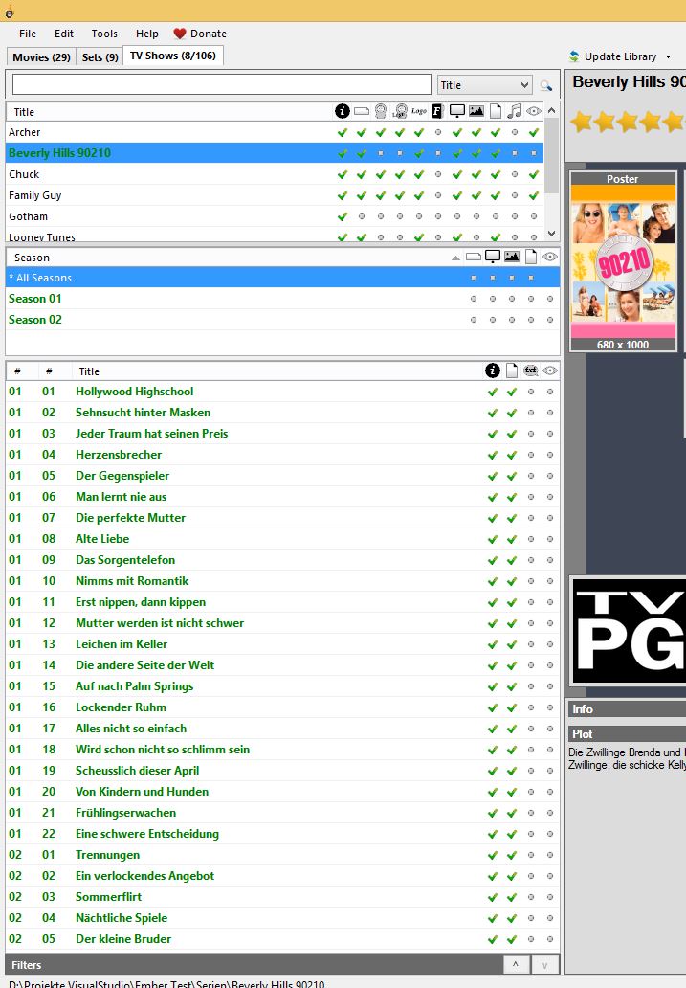Click the subtitles txt icon in episodes header

point(531,370)
